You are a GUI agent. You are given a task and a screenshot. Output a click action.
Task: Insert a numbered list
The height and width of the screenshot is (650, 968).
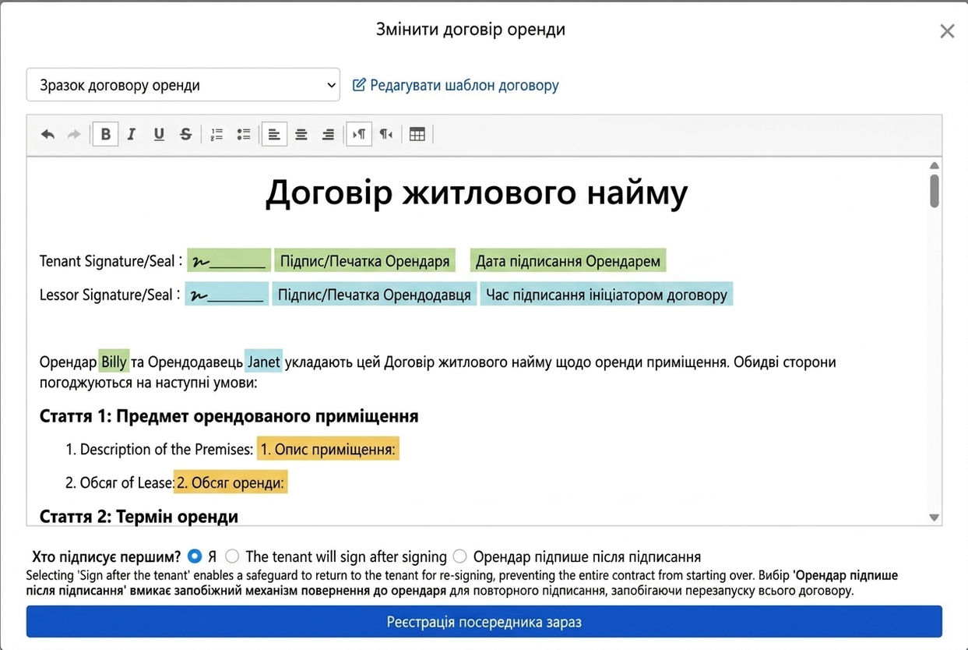217,134
